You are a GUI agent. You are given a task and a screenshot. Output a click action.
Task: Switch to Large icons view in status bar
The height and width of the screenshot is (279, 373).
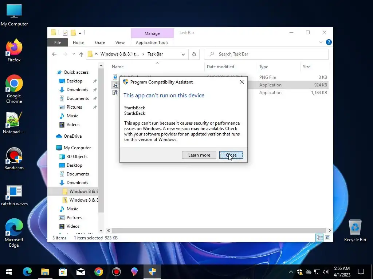[327, 238]
